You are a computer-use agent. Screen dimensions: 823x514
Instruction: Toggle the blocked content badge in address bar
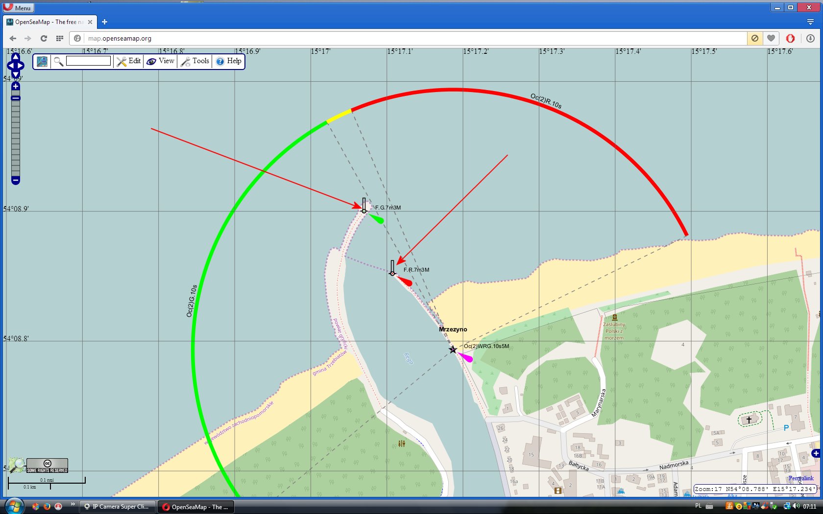[755, 38]
